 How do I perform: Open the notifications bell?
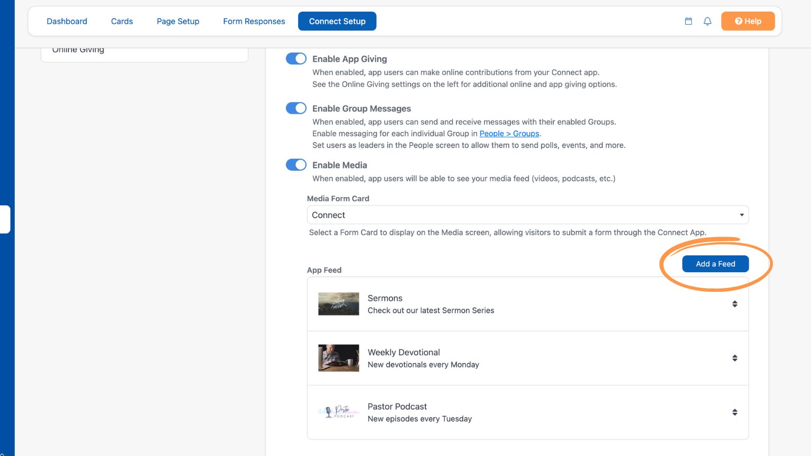pos(708,21)
